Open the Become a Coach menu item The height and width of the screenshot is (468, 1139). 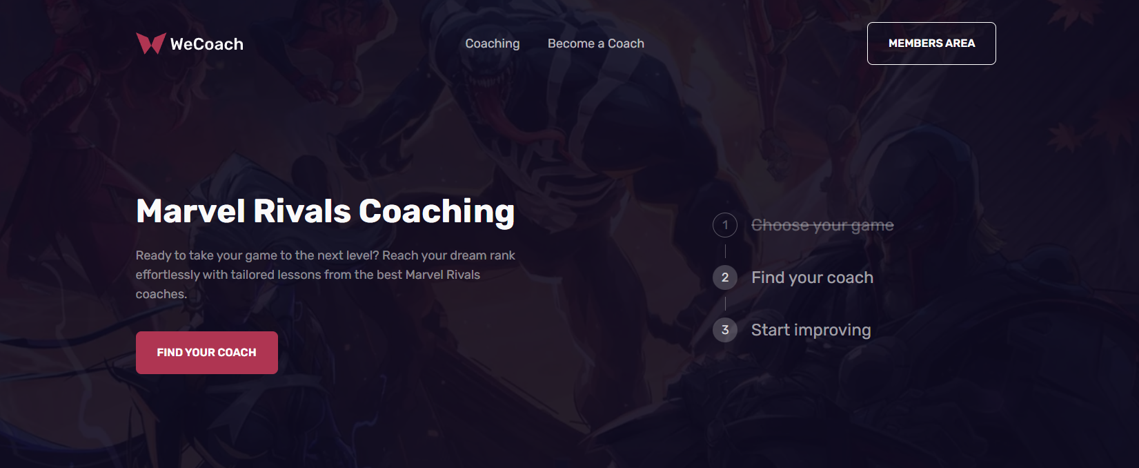[596, 43]
